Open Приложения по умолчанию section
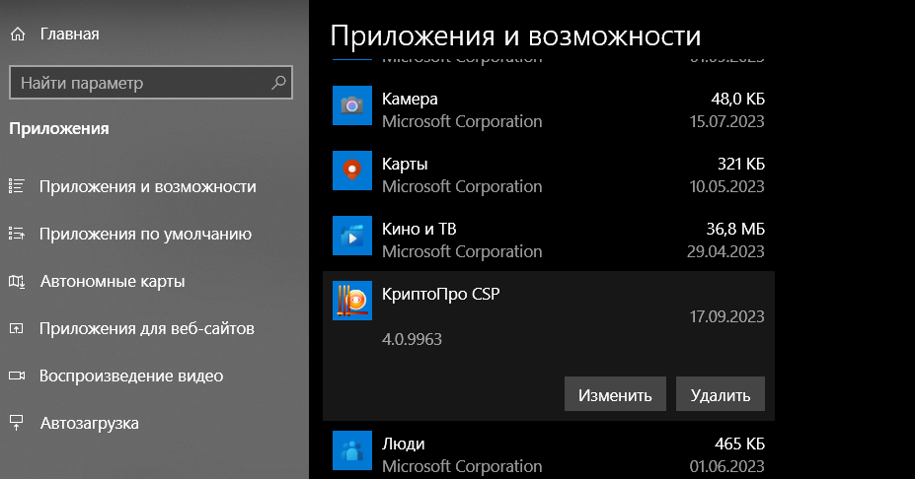Image resolution: width=915 pixels, height=479 pixels. [x=145, y=235]
